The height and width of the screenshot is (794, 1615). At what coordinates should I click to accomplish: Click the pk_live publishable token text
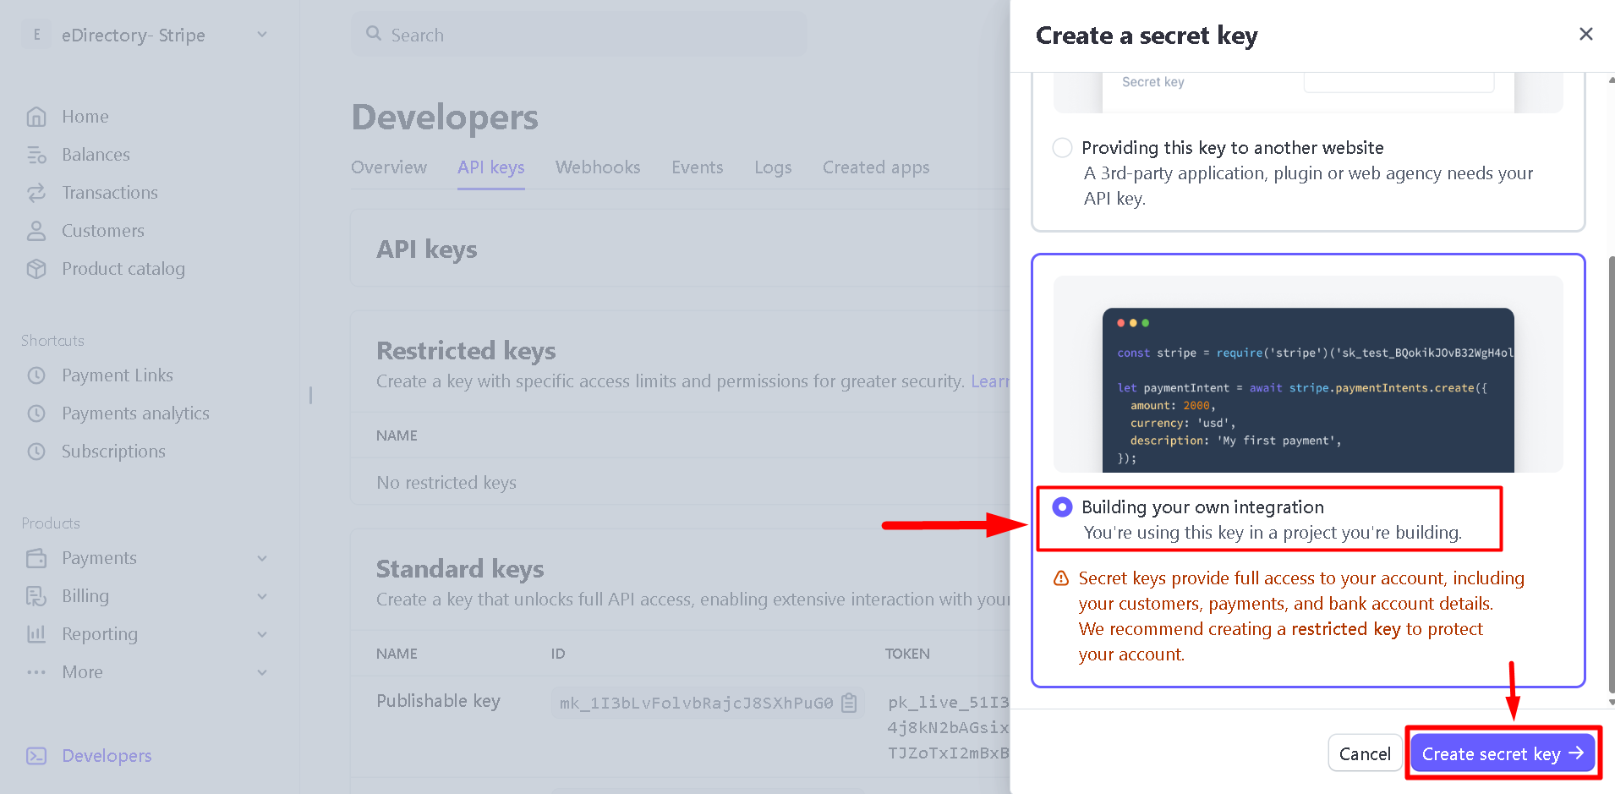point(949,727)
